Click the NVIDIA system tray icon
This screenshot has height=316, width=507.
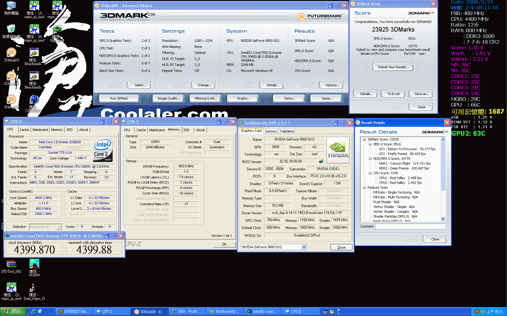point(482,311)
